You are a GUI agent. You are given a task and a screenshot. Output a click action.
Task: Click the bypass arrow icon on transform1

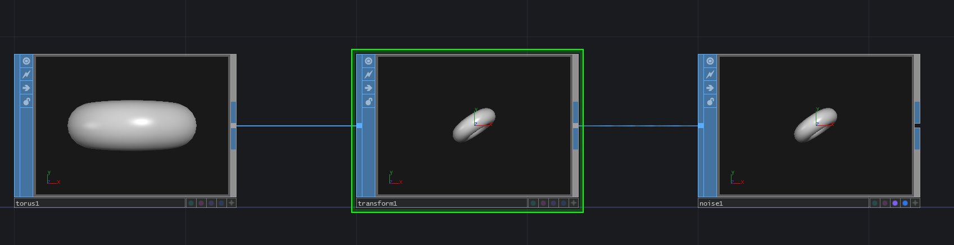(369, 88)
